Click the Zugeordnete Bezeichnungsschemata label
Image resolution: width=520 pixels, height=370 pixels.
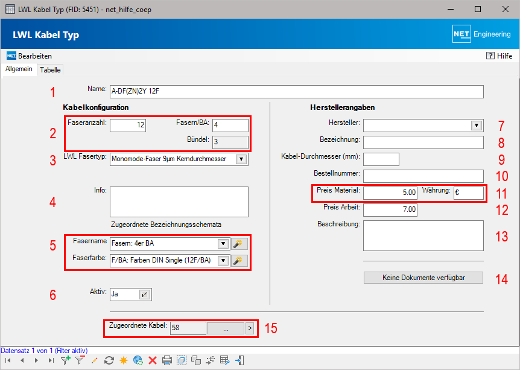tap(166, 225)
